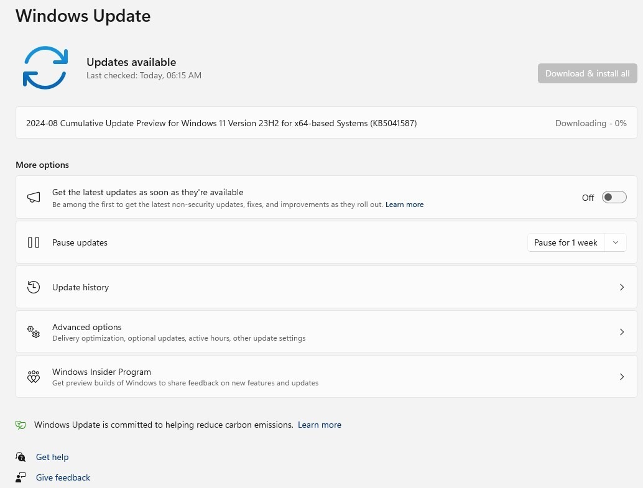Click Download & install all button
Viewport: 643px width, 488px height.
tap(587, 73)
